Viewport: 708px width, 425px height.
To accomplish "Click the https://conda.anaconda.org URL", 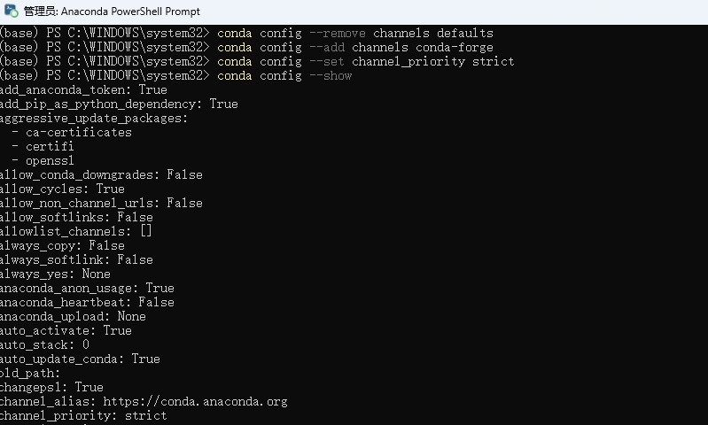I will pyautogui.click(x=195, y=401).
